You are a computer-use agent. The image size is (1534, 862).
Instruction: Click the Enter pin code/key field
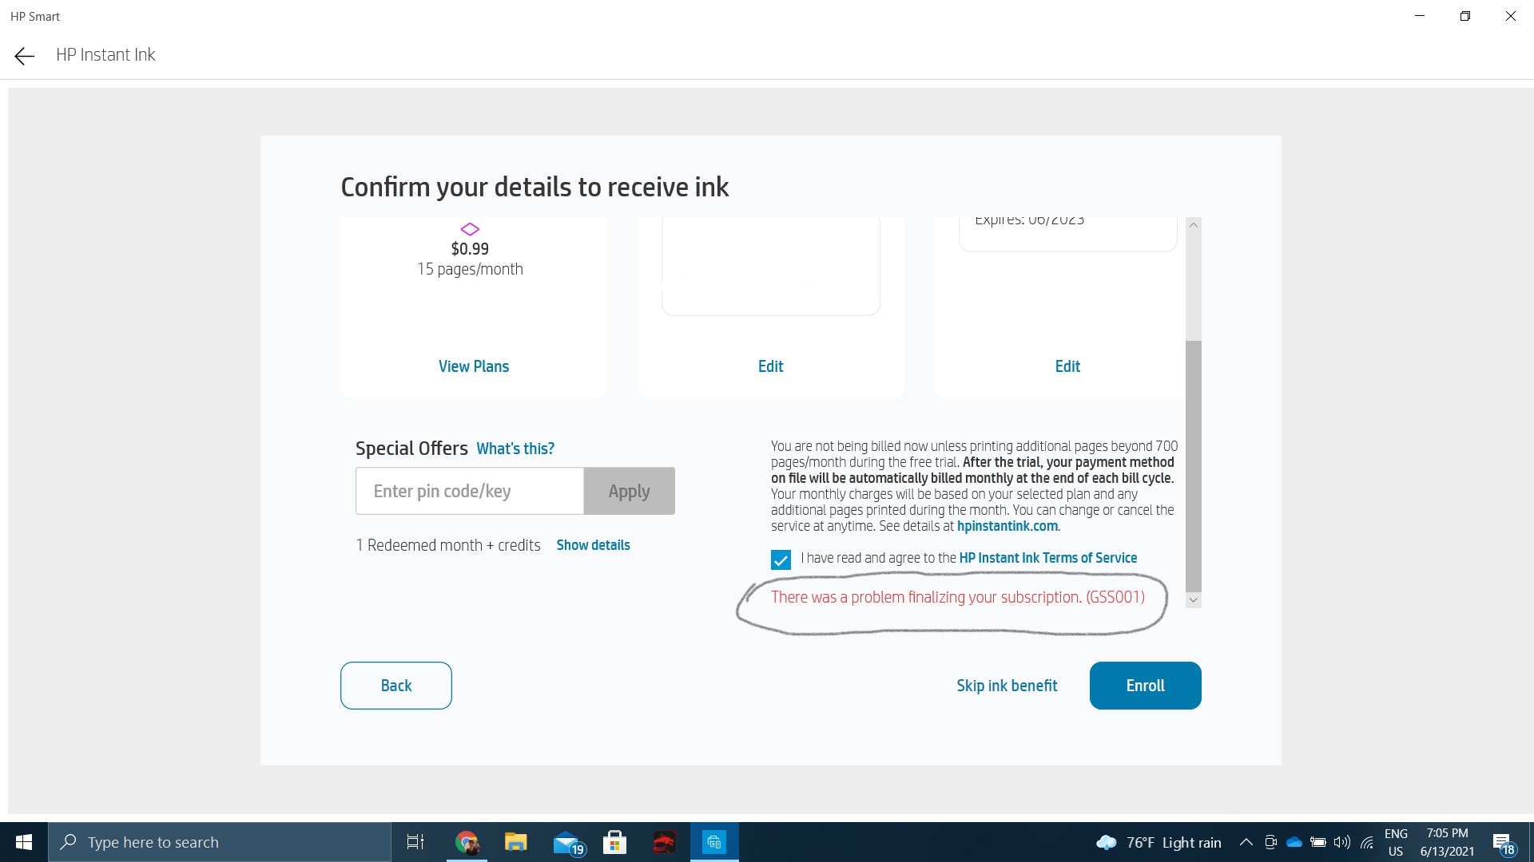point(470,491)
